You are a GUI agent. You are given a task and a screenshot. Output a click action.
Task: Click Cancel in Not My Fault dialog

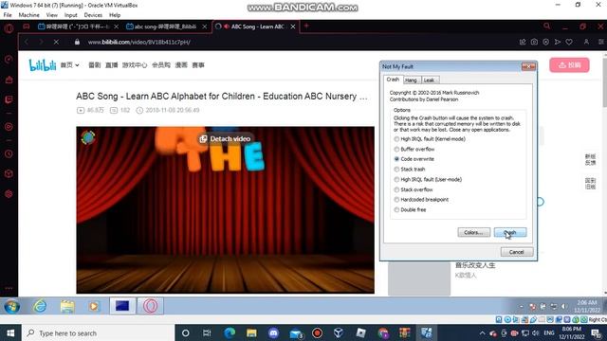(517, 252)
